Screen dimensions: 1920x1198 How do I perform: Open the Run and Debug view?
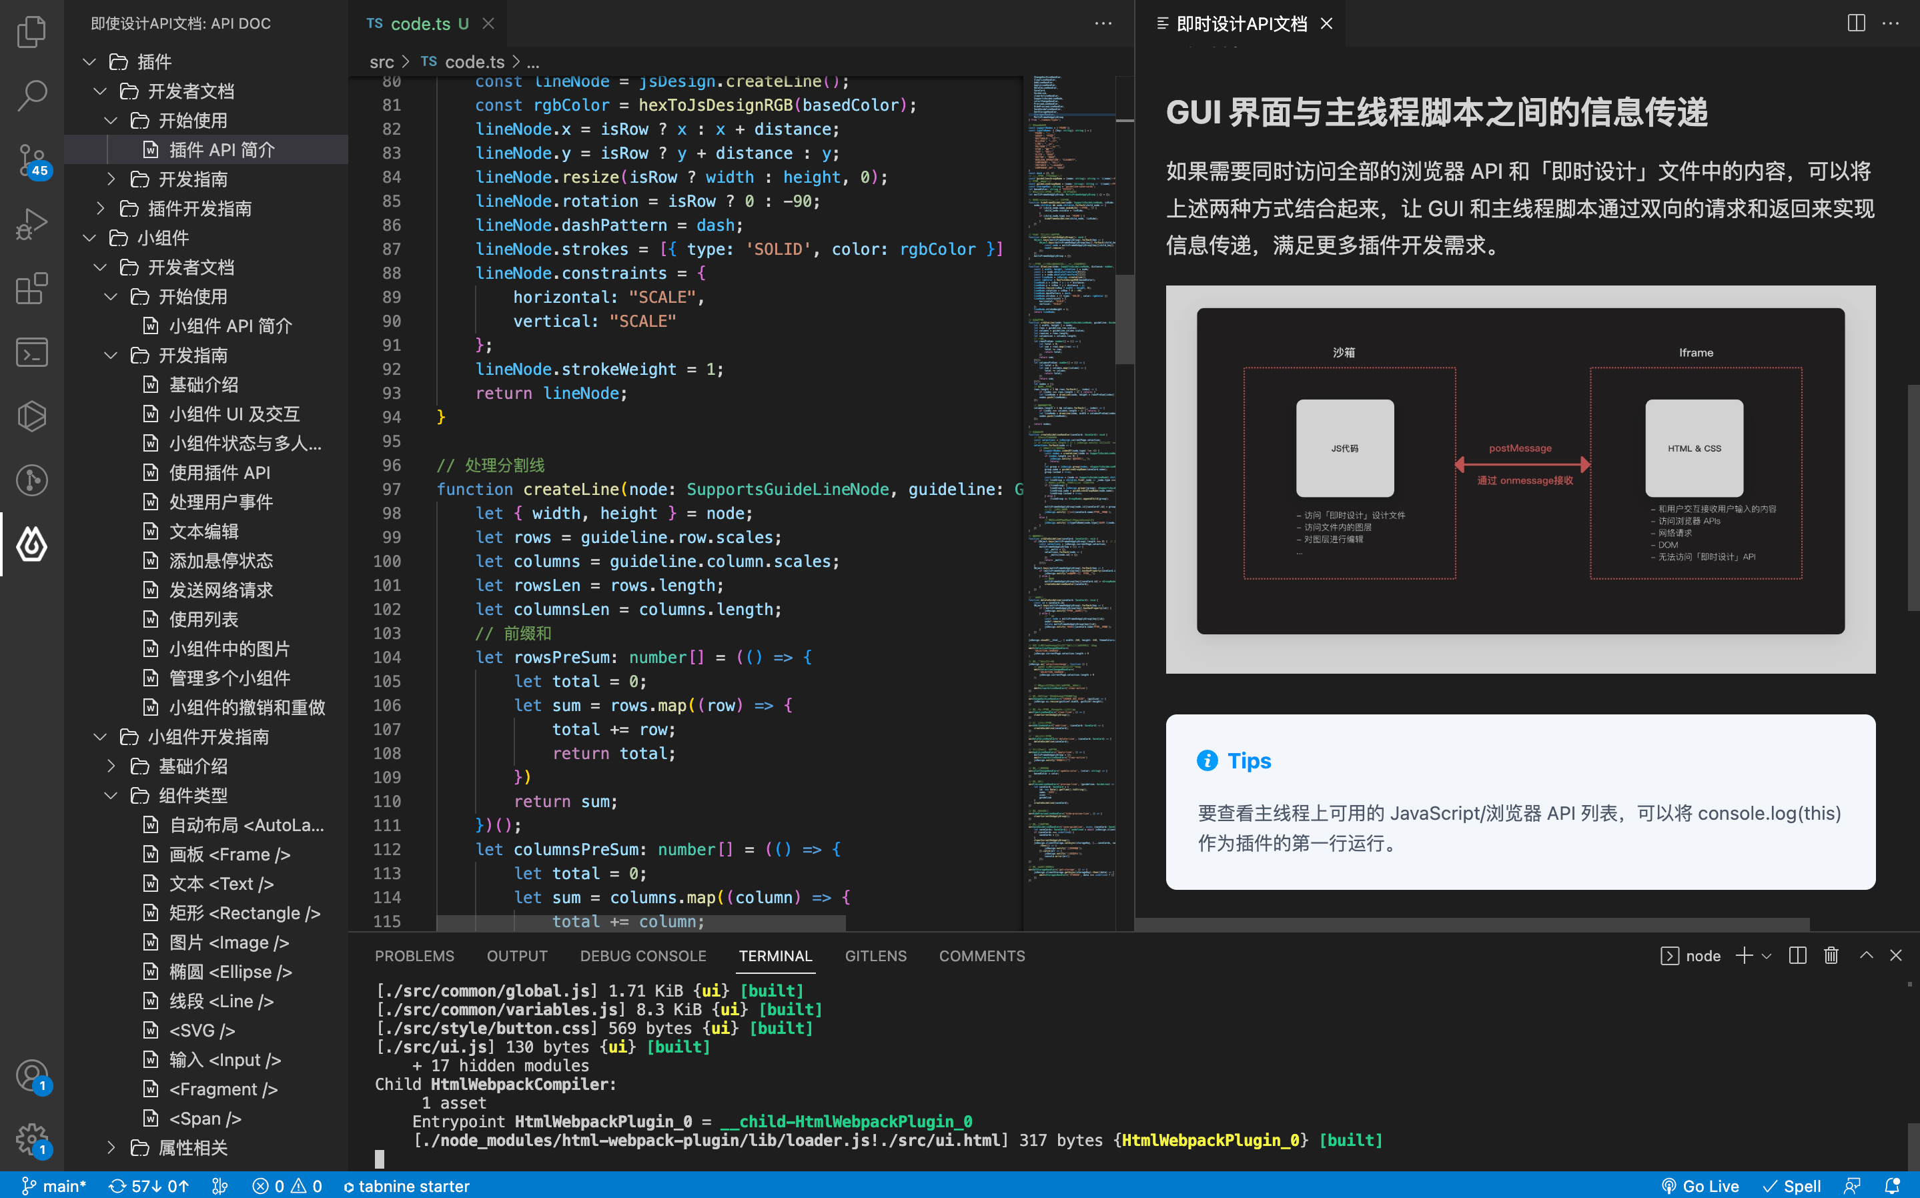pyautogui.click(x=32, y=223)
